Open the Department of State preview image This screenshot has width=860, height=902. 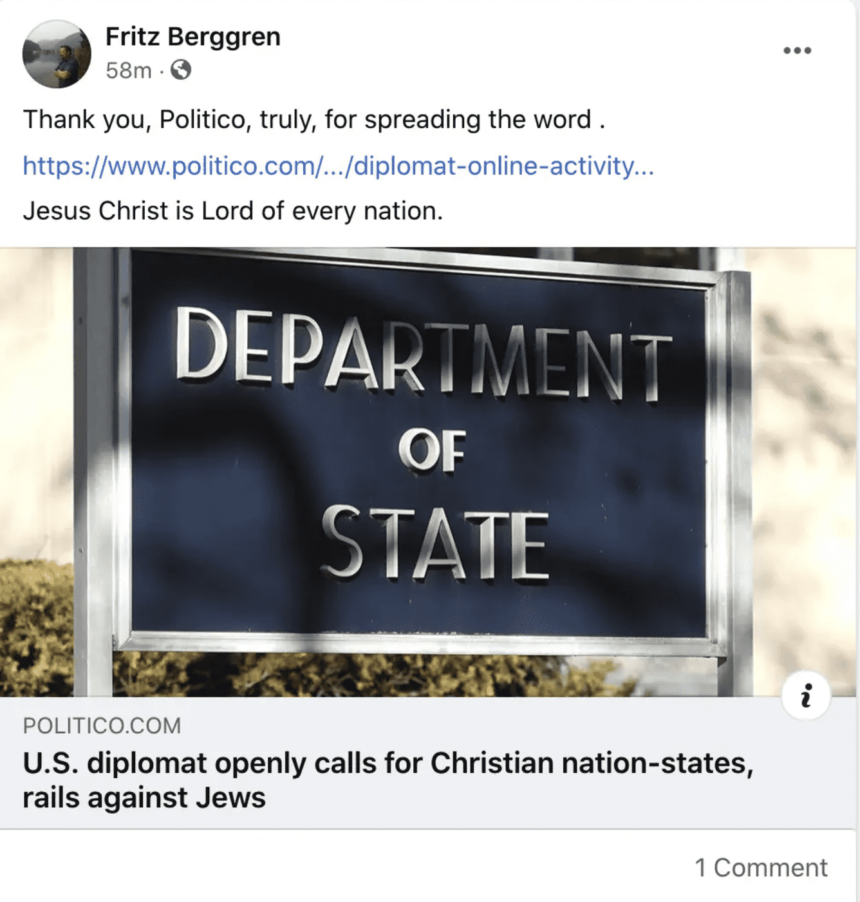click(428, 472)
